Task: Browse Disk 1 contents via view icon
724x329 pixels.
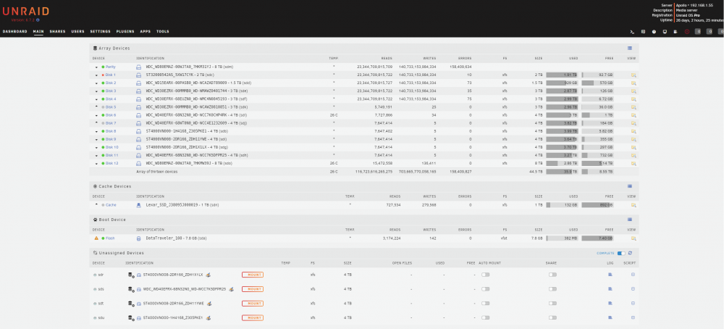Action: [633, 75]
